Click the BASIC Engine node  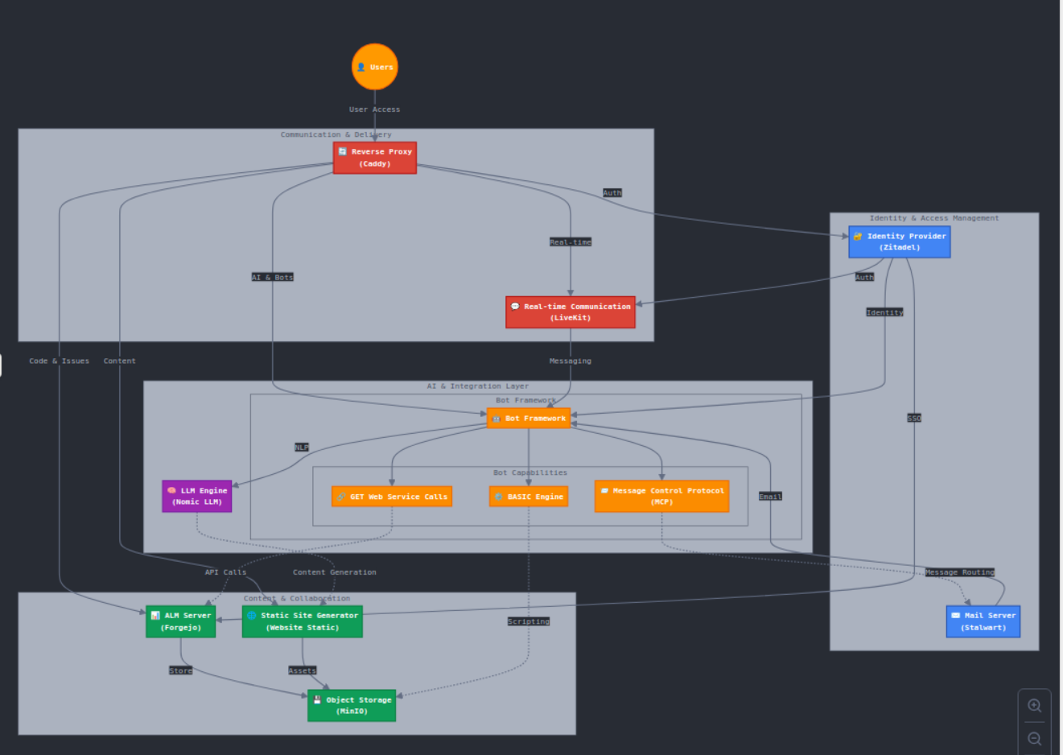[529, 497]
